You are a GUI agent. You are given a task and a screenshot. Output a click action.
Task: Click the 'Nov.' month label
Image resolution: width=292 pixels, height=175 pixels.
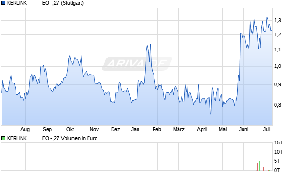click(95, 129)
